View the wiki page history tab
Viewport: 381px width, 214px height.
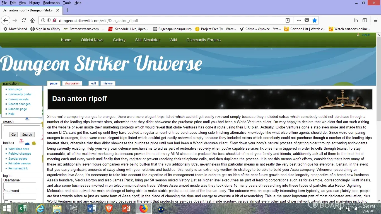coord(108,83)
